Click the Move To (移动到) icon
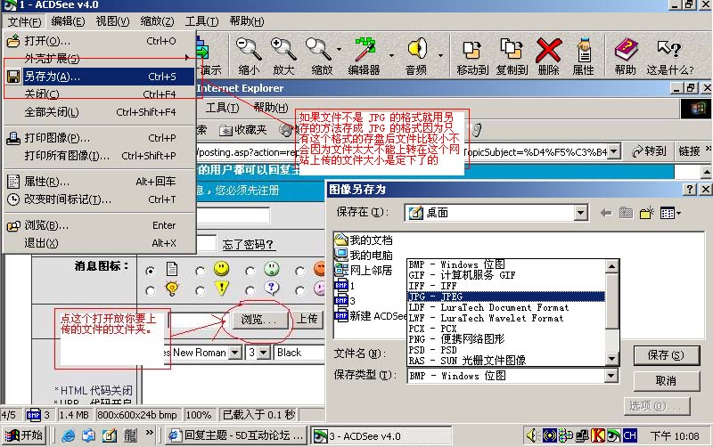713x447 pixels. pyautogui.click(x=472, y=50)
